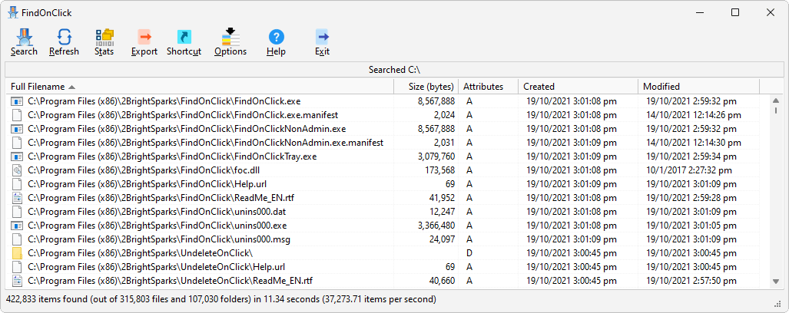Sort by the Full Filename column header
789x313 pixels.
pyautogui.click(x=200, y=87)
